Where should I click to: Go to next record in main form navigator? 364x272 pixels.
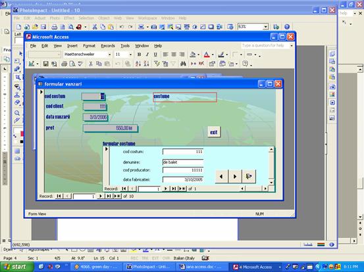tap(101, 196)
